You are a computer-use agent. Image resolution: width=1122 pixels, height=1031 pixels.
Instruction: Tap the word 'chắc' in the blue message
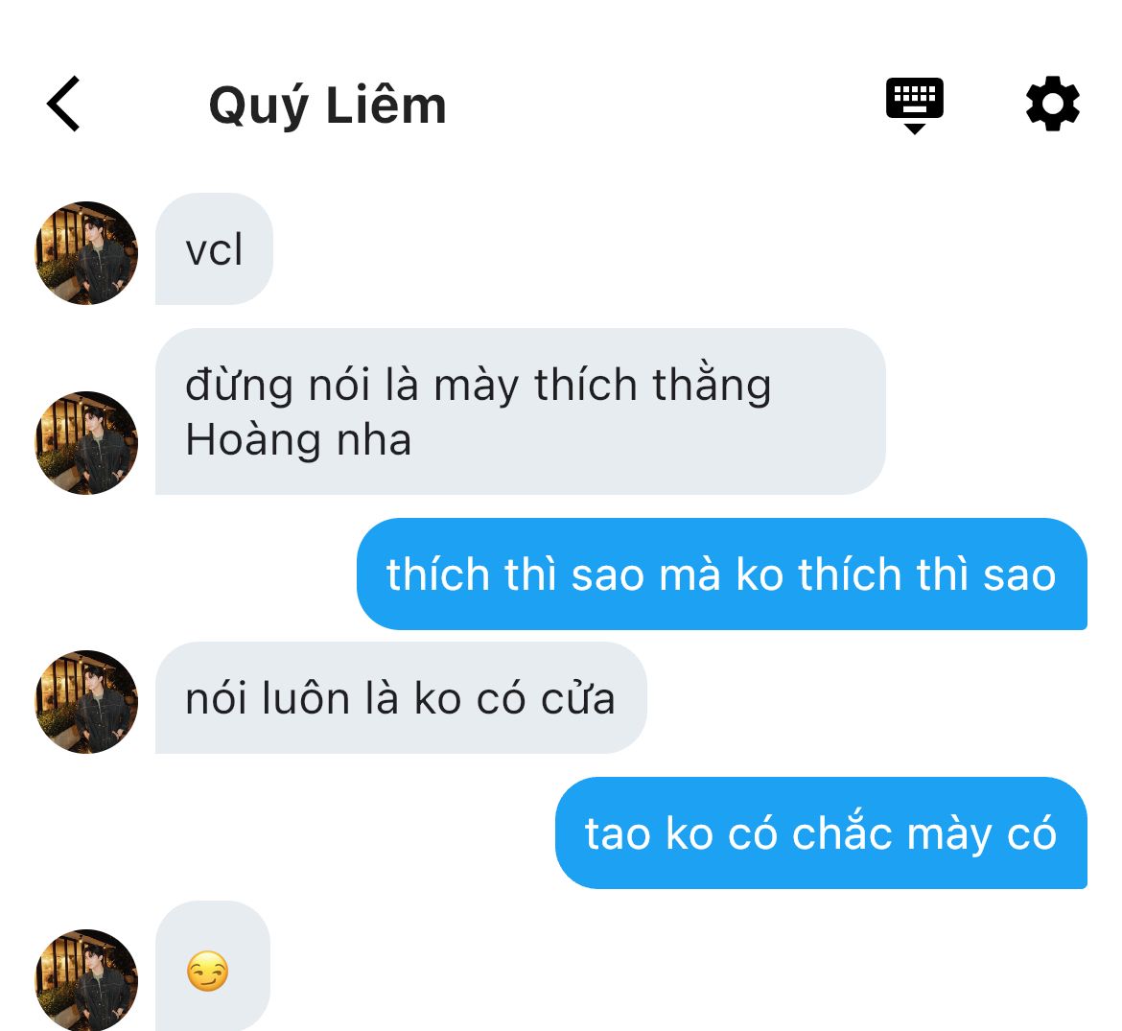842,832
